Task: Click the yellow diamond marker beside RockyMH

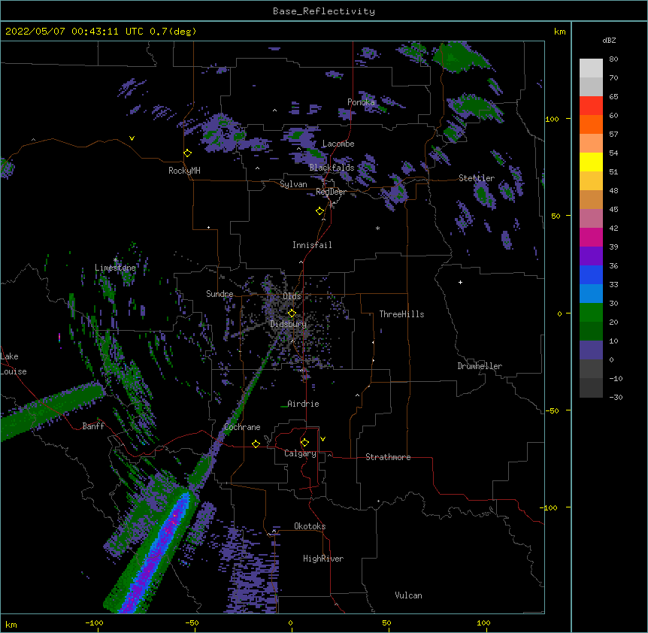Action: tap(188, 153)
